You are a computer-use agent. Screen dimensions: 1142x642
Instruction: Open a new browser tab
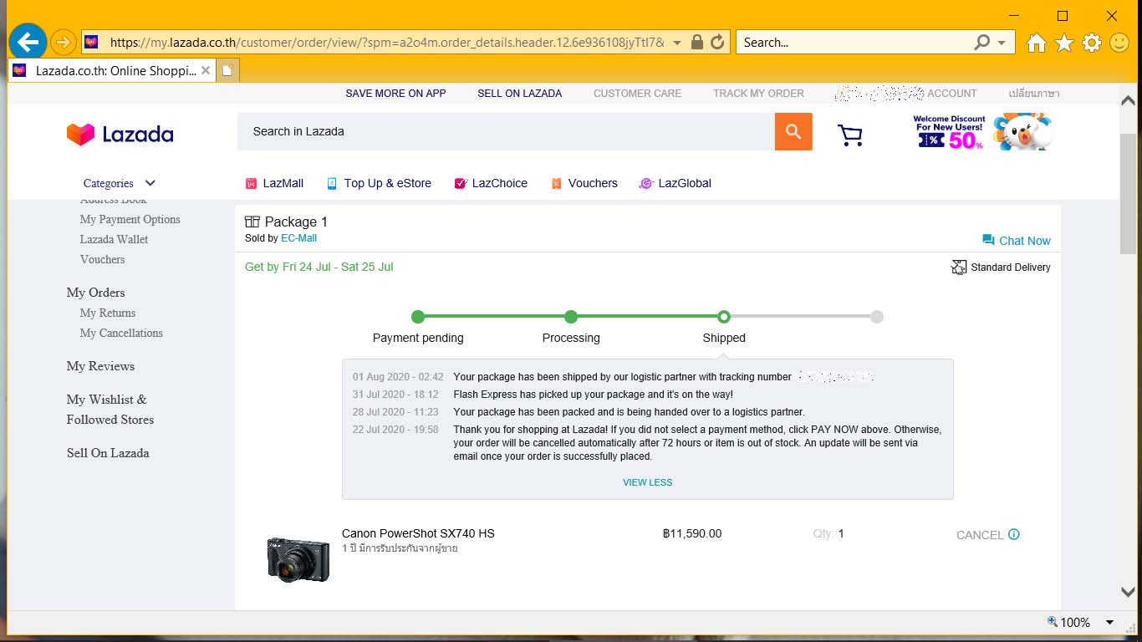point(227,70)
